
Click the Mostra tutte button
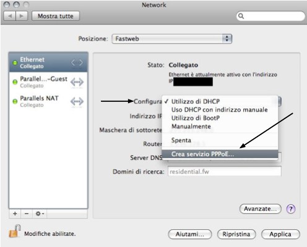(56, 16)
